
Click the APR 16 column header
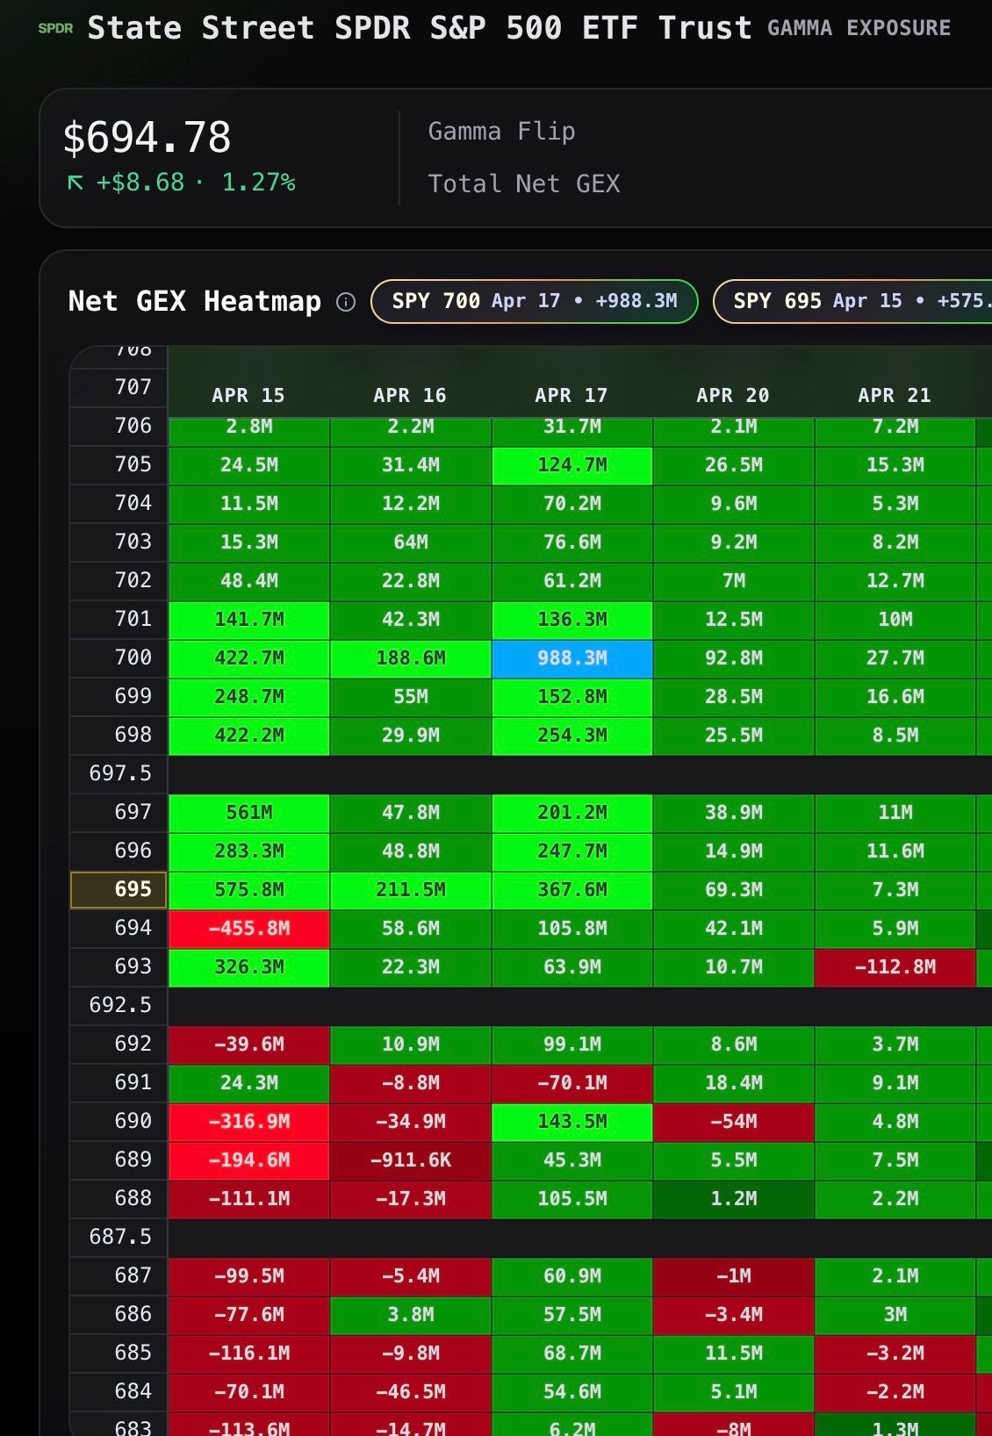410,395
